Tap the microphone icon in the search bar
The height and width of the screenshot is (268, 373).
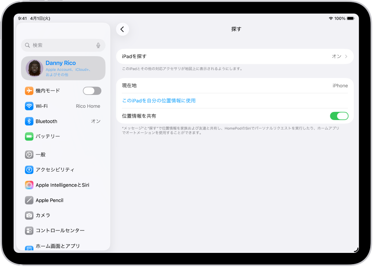pos(98,45)
